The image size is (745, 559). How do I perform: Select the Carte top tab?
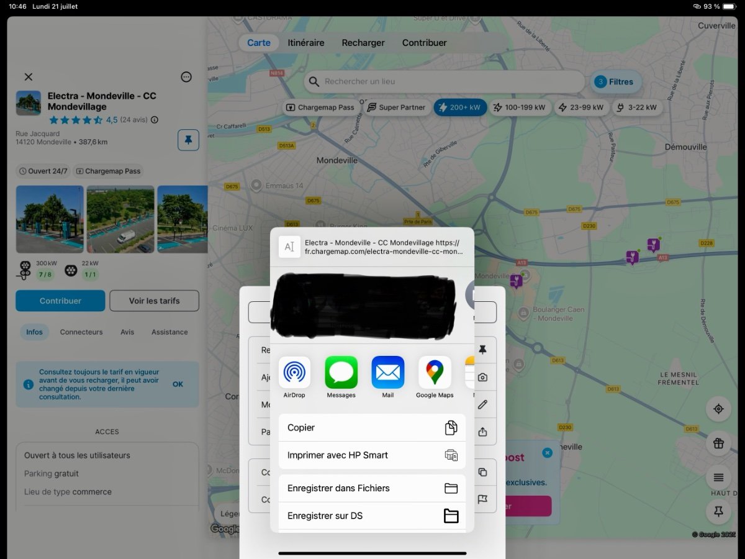pyautogui.click(x=259, y=43)
